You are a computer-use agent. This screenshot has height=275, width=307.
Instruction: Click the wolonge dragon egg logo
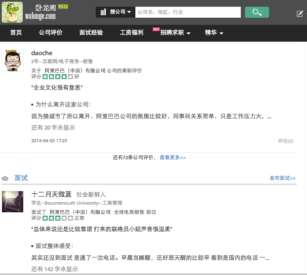coord(12,12)
